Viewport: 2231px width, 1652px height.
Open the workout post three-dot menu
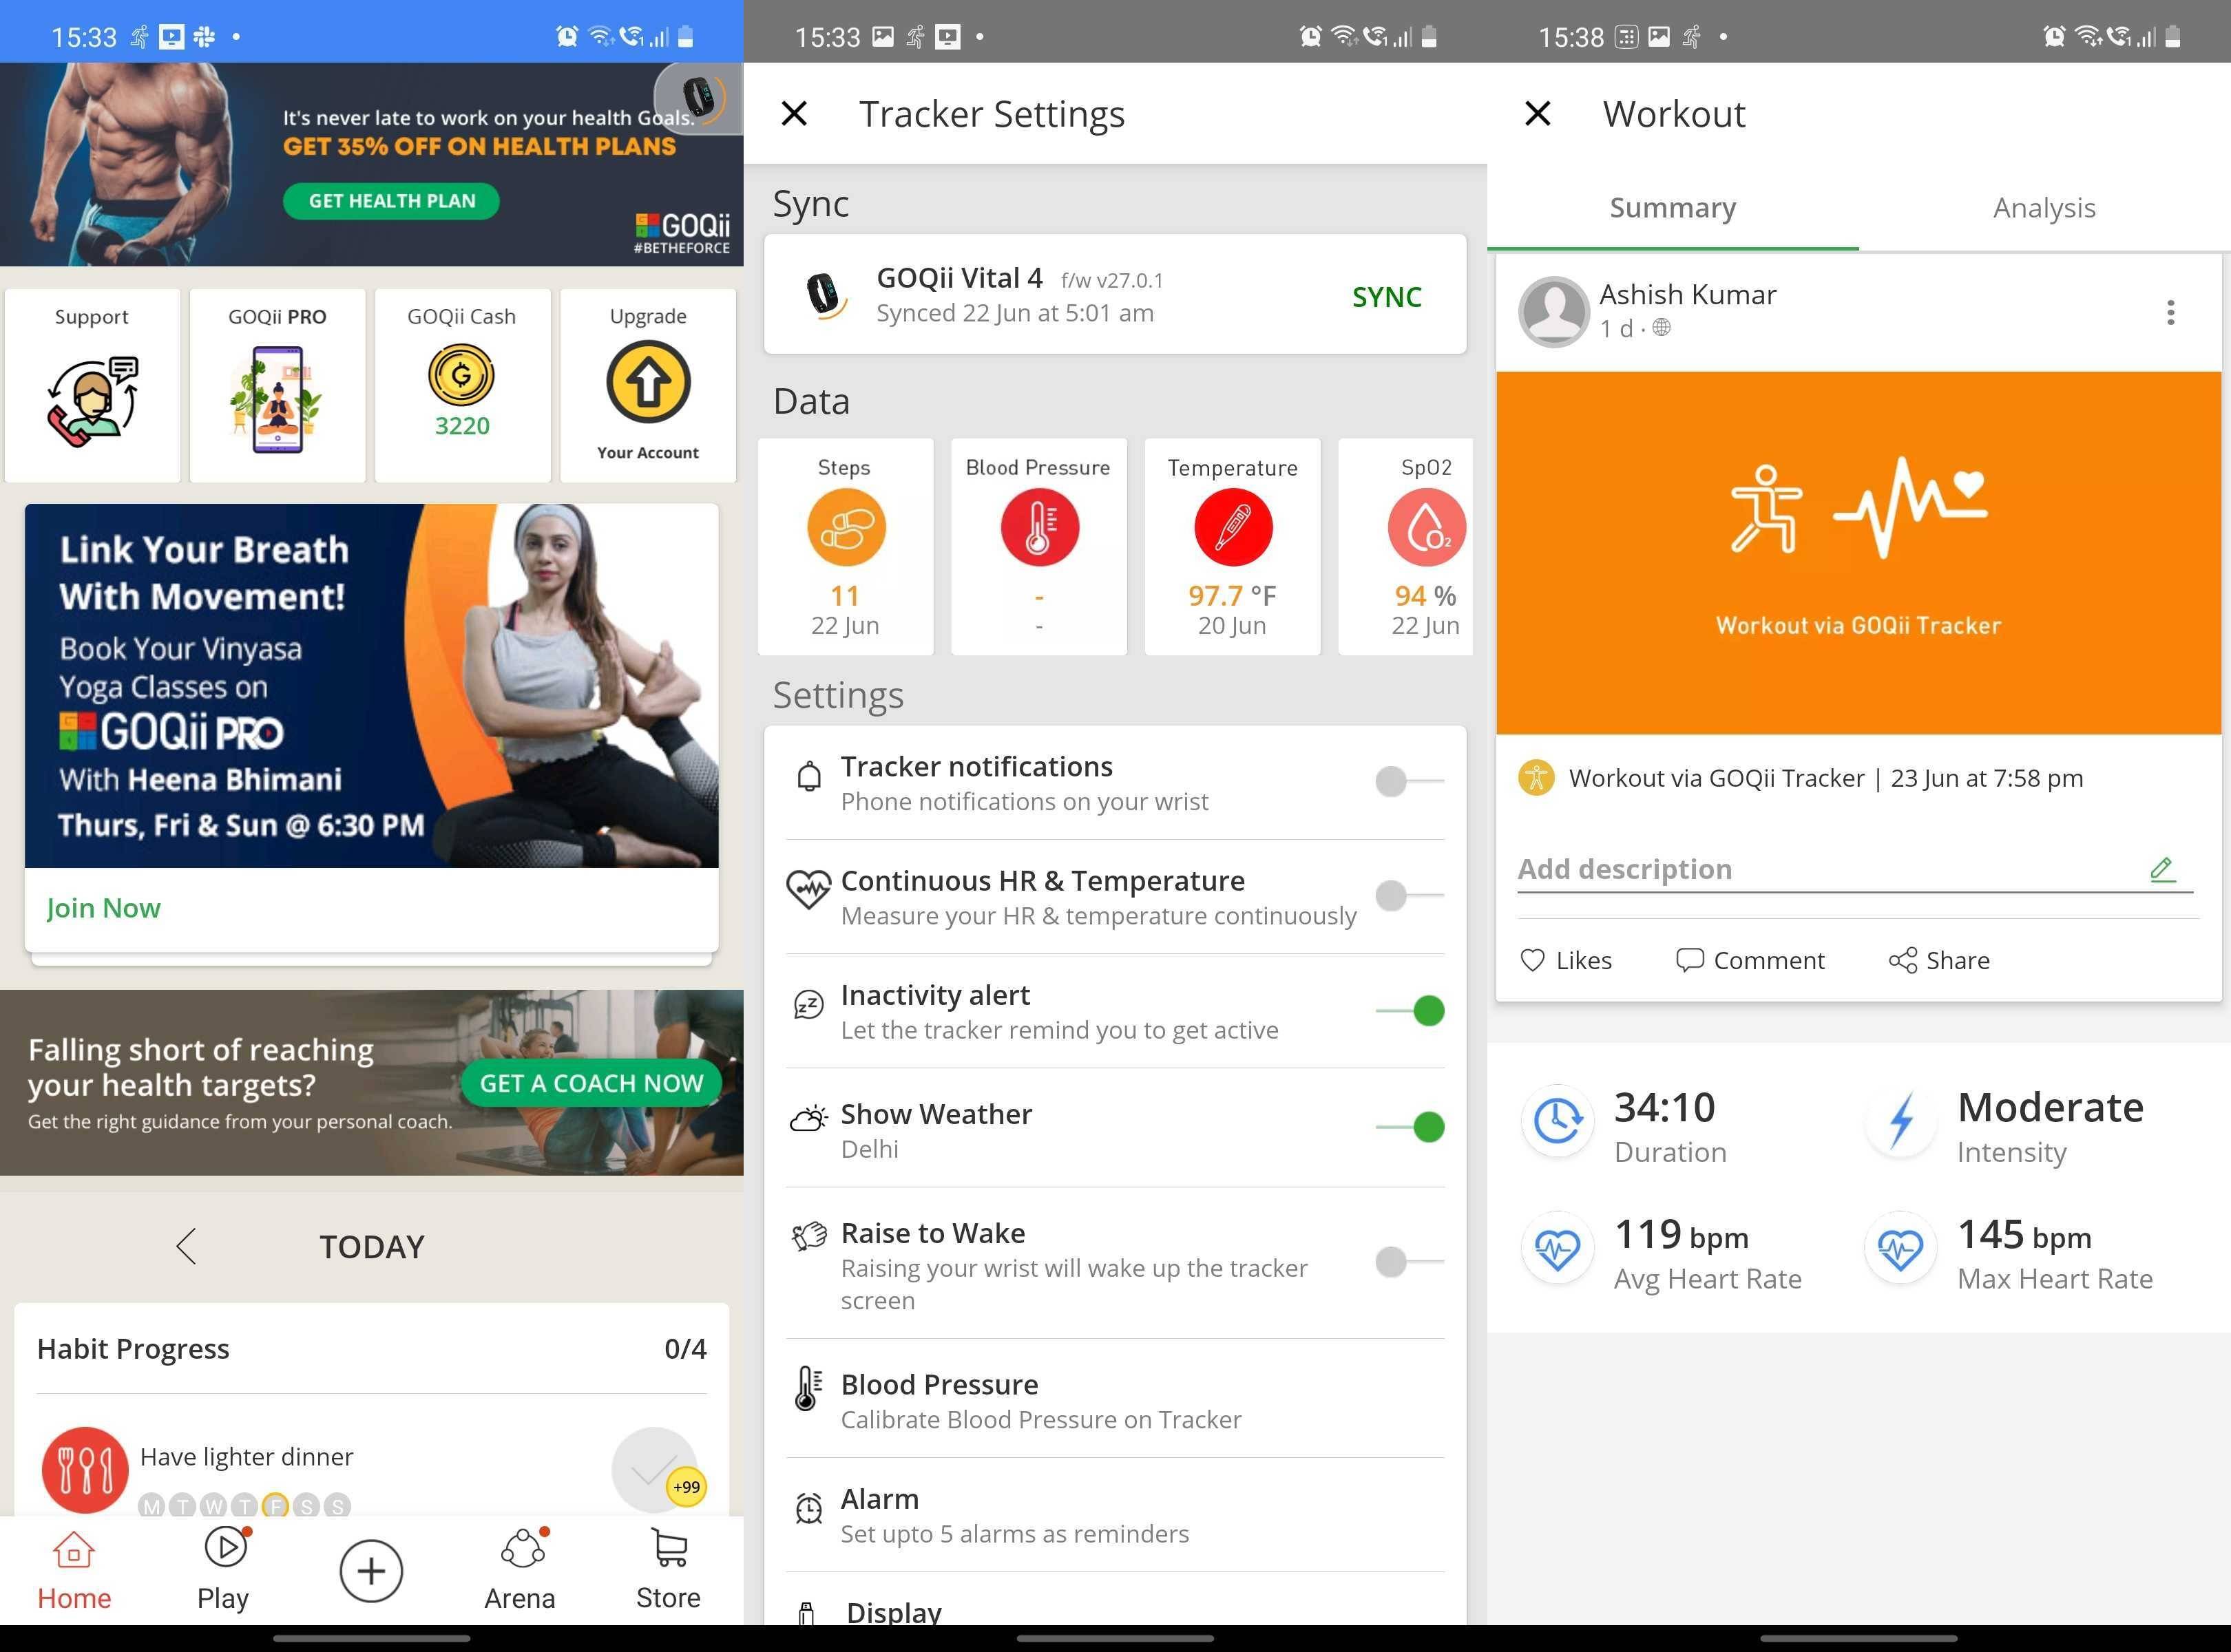pyautogui.click(x=2170, y=313)
